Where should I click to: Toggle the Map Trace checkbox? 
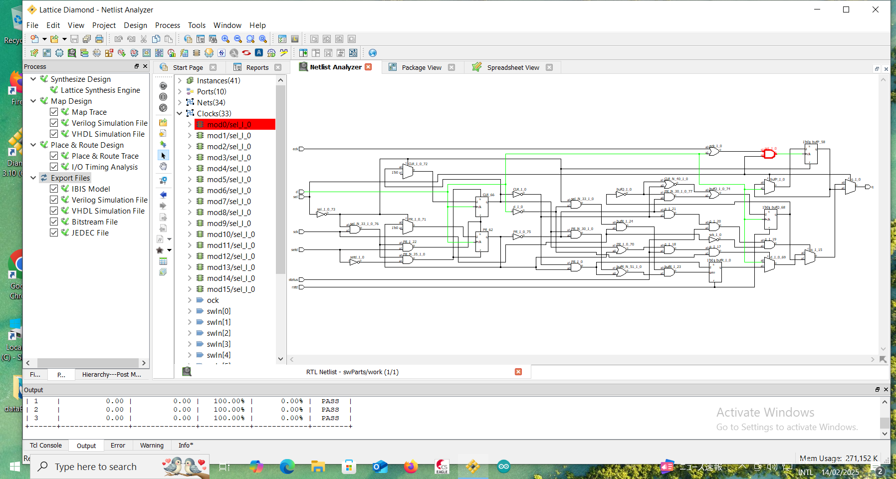coord(54,112)
